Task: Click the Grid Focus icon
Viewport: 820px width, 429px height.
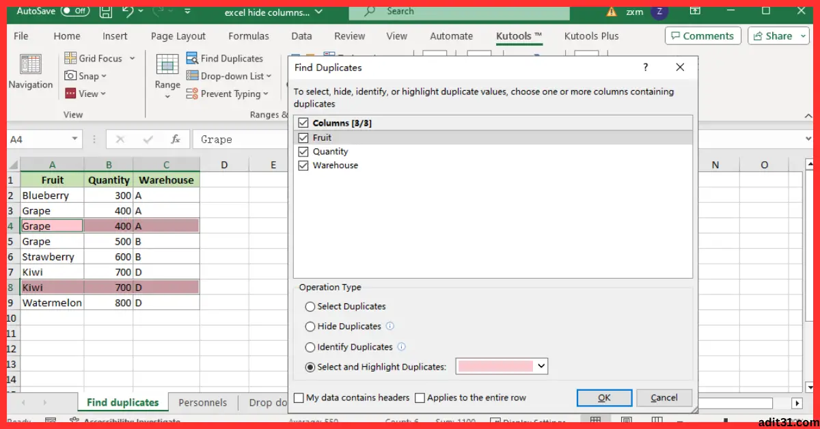Action: point(70,58)
